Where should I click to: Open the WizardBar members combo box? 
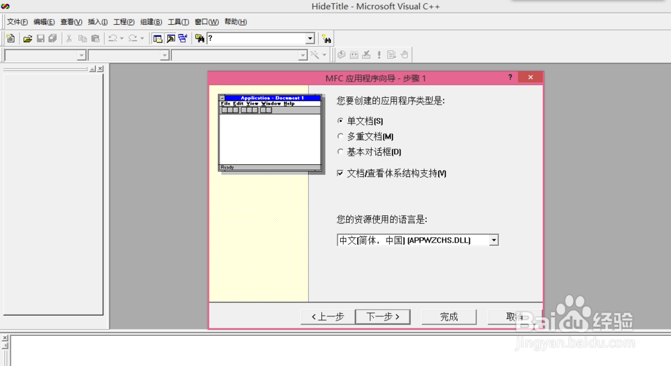click(240, 55)
